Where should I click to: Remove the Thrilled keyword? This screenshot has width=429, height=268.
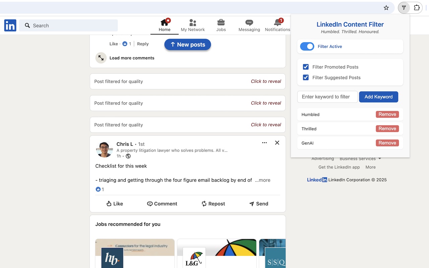pos(387,129)
